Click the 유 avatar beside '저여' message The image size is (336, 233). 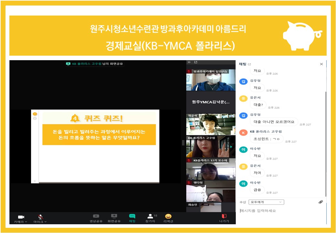point(243,167)
